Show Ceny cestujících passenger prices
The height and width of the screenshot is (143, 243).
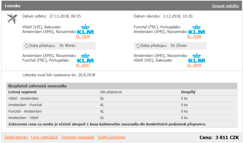point(44,137)
